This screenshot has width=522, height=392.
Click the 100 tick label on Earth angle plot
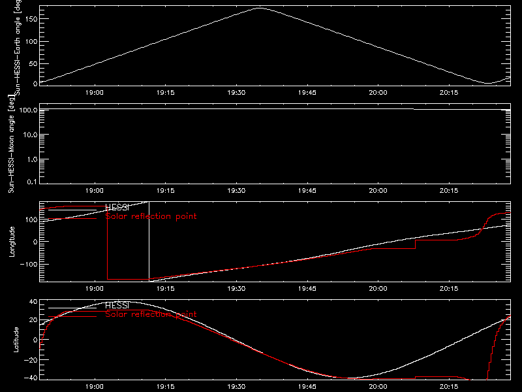coord(31,42)
